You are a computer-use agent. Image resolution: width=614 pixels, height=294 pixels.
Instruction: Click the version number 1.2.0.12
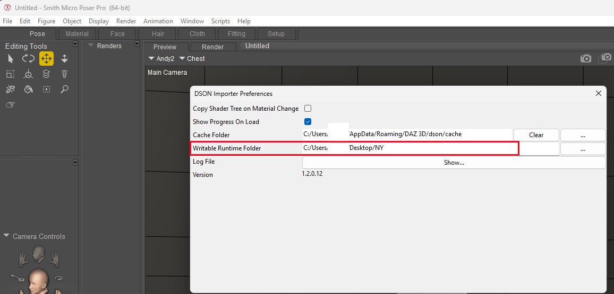point(312,174)
